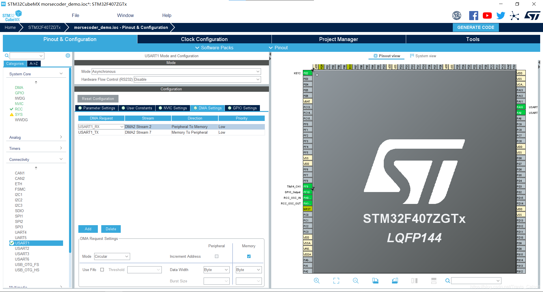The image size is (543, 292).
Task: Toggle Peripheral Increment Address checkbox
Action: pyautogui.click(x=217, y=256)
